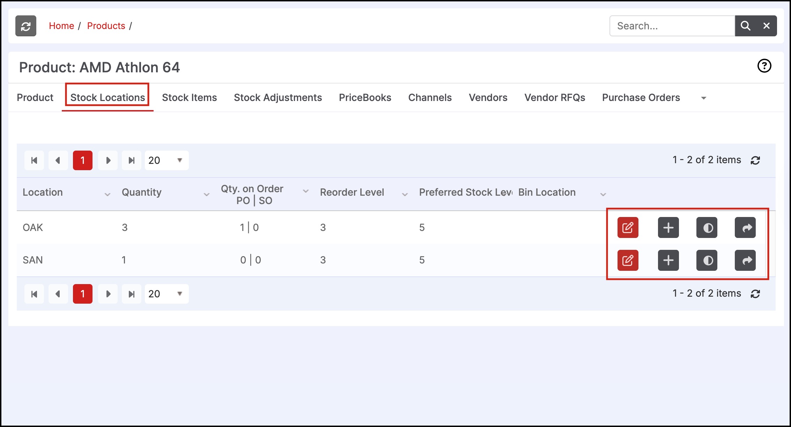Sort by the Quantity column header
This screenshot has height=427, width=791.
tap(142, 192)
